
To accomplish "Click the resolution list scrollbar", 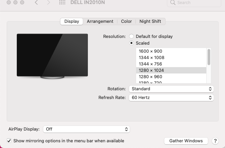I will pyautogui.click(x=209, y=57).
